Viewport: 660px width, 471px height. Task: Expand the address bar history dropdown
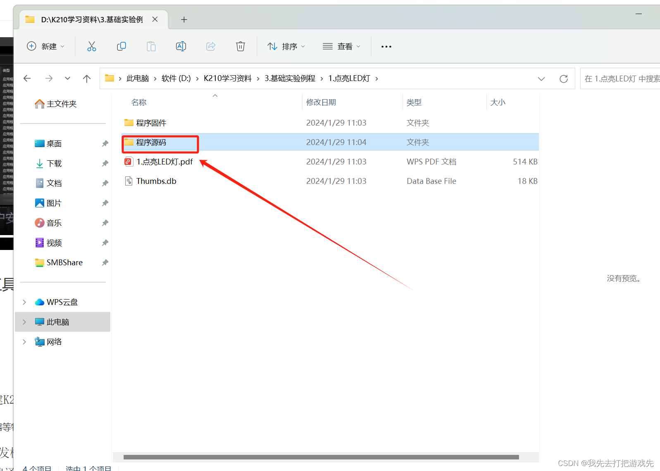point(541,78)
